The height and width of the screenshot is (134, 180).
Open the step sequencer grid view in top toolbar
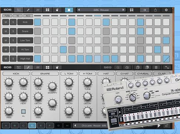[19, 10]
